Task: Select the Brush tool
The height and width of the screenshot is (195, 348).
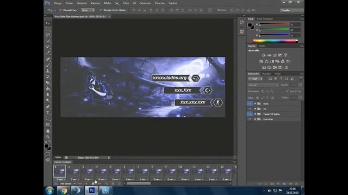Action: pyautogui.click(x=48, y=65)
